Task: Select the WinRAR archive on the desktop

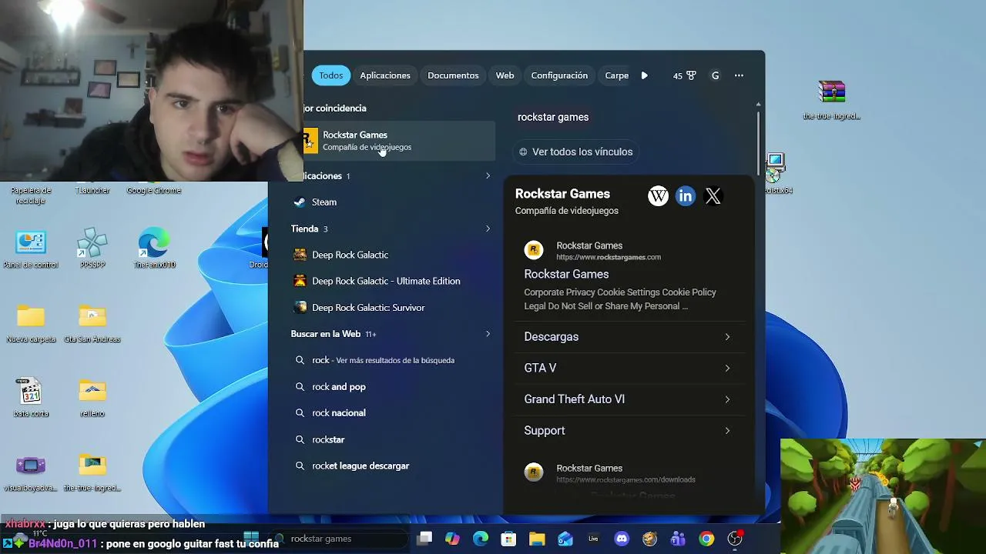Action: pos(832,98)
